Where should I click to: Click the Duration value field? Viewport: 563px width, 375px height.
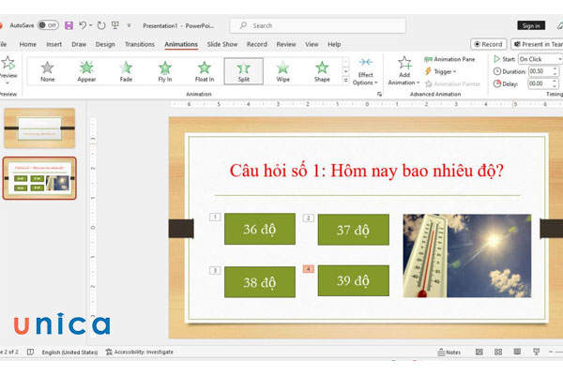540,71
